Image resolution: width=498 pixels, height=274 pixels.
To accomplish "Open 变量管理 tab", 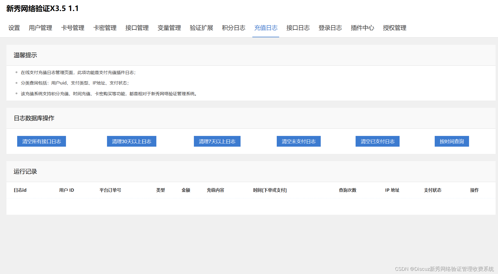I will [x=169, y=28].
